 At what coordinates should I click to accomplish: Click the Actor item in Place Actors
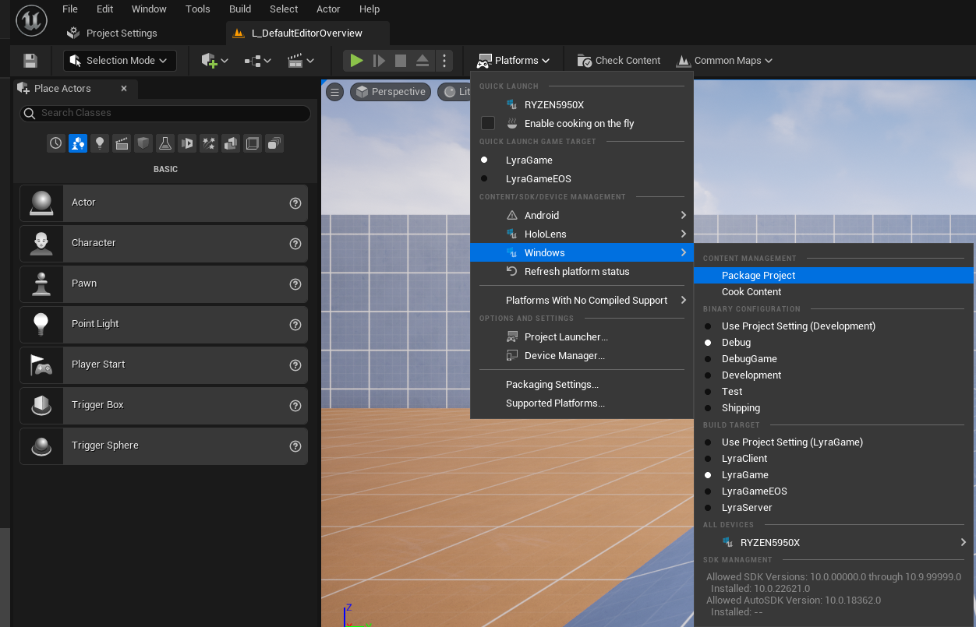coord(164,203)
